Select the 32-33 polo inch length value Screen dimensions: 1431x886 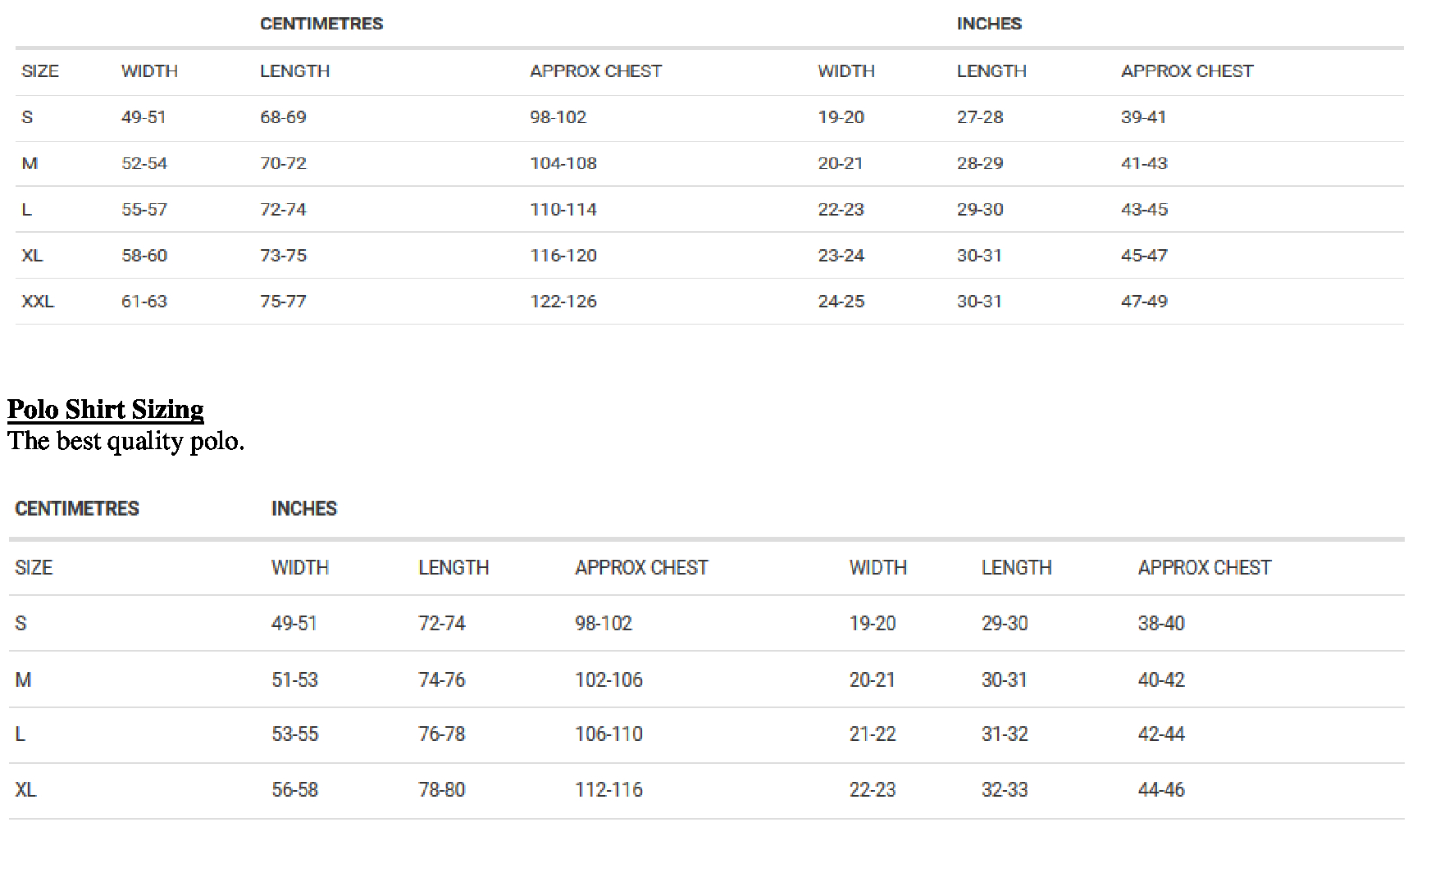pos(1004,790)
